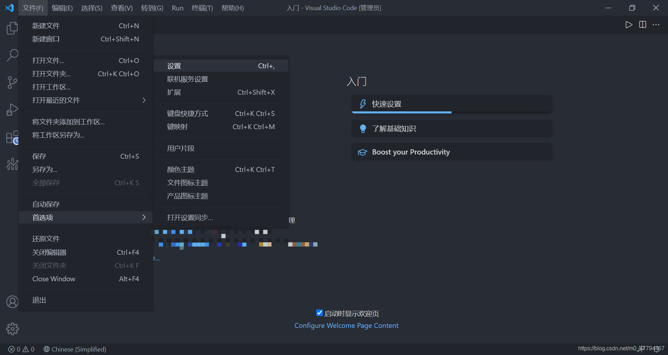Open the 选择(S) menu
The image size is (668, 355).
pos(92,8)
